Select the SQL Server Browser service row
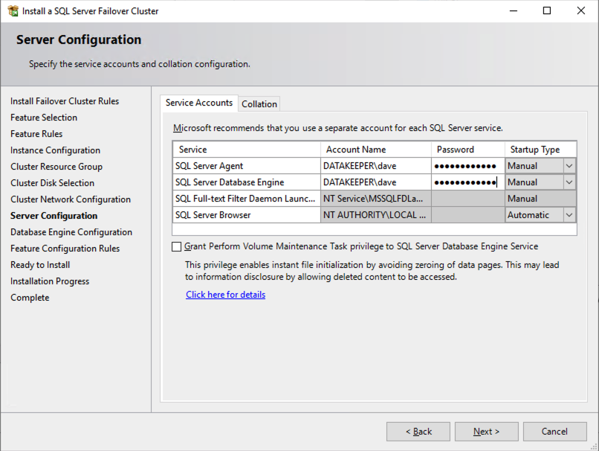This screenshot has width=599, height=451. [x=245, y=215]
